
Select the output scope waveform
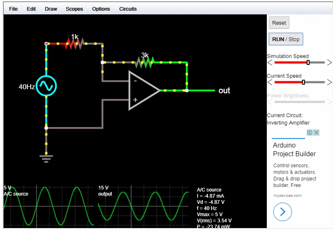pos(143,206)
